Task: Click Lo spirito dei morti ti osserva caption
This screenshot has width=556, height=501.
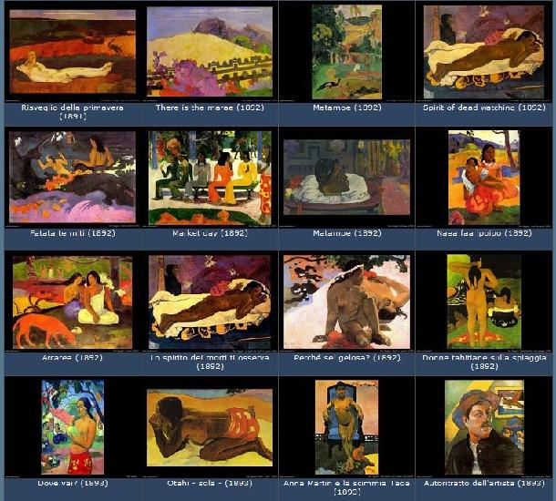Action: (x=210, y=363)
